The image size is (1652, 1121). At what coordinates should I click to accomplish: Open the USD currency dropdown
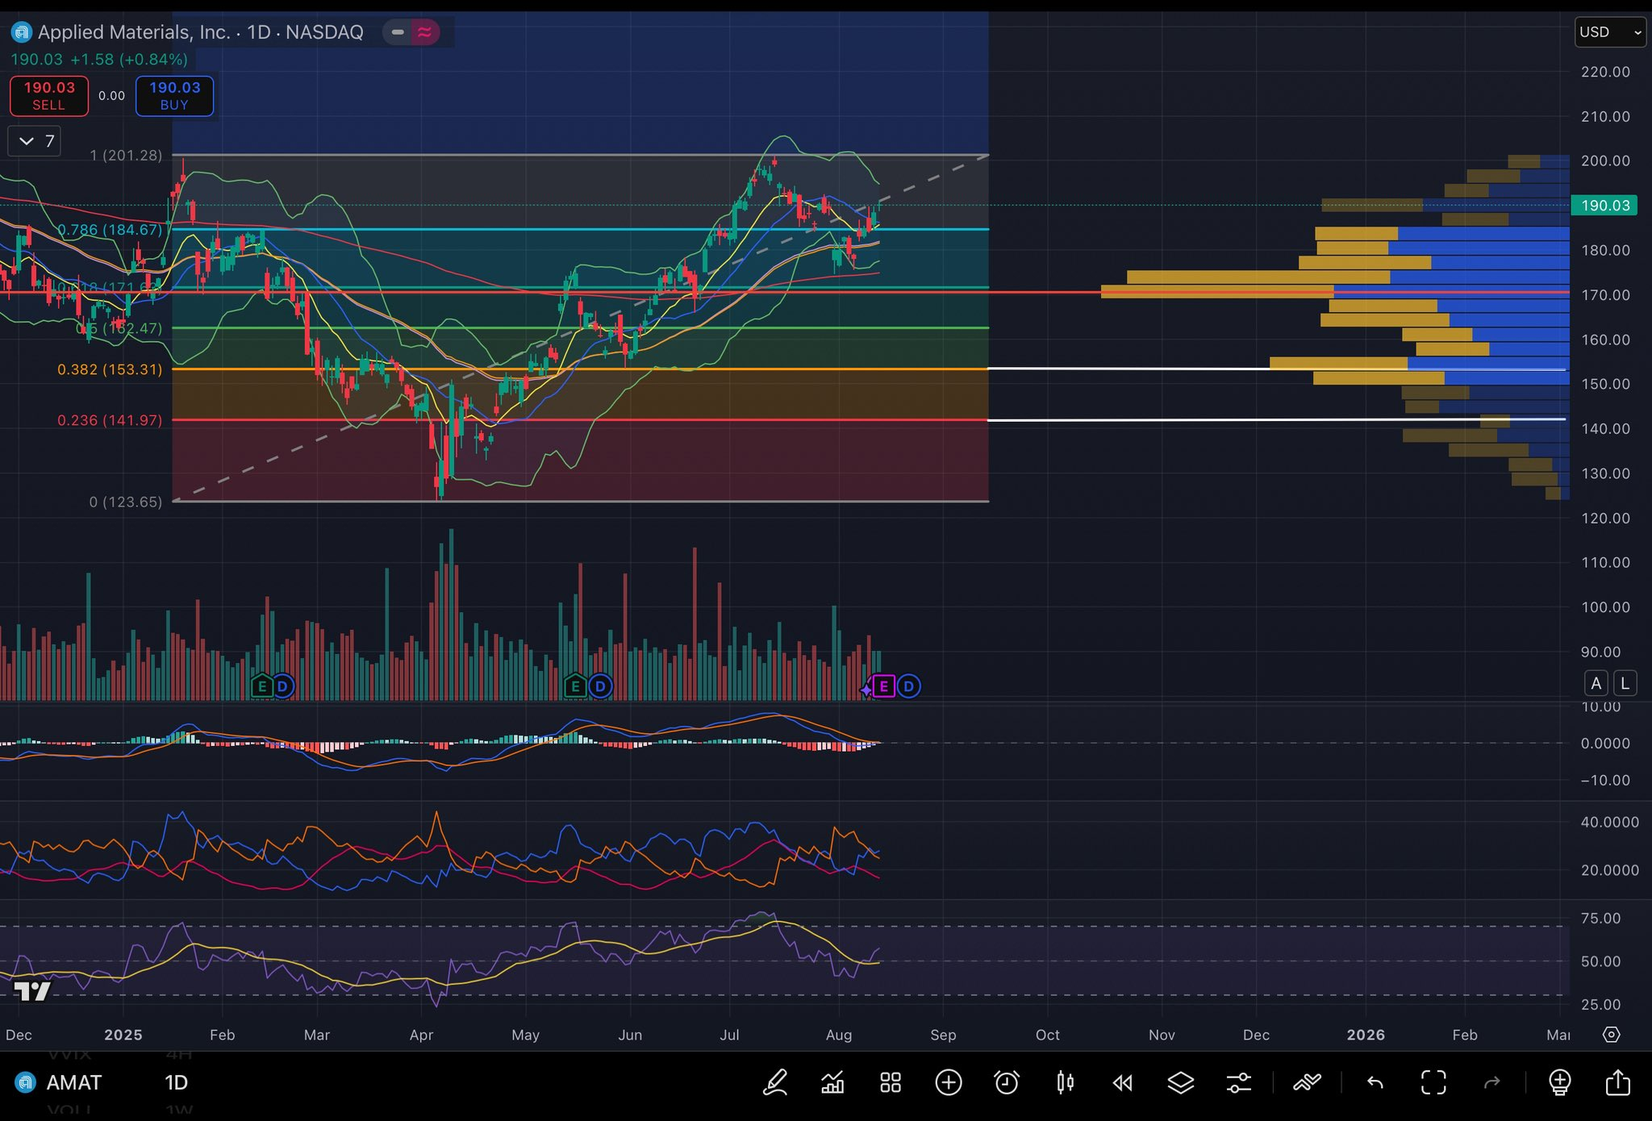click(1609, 32)
